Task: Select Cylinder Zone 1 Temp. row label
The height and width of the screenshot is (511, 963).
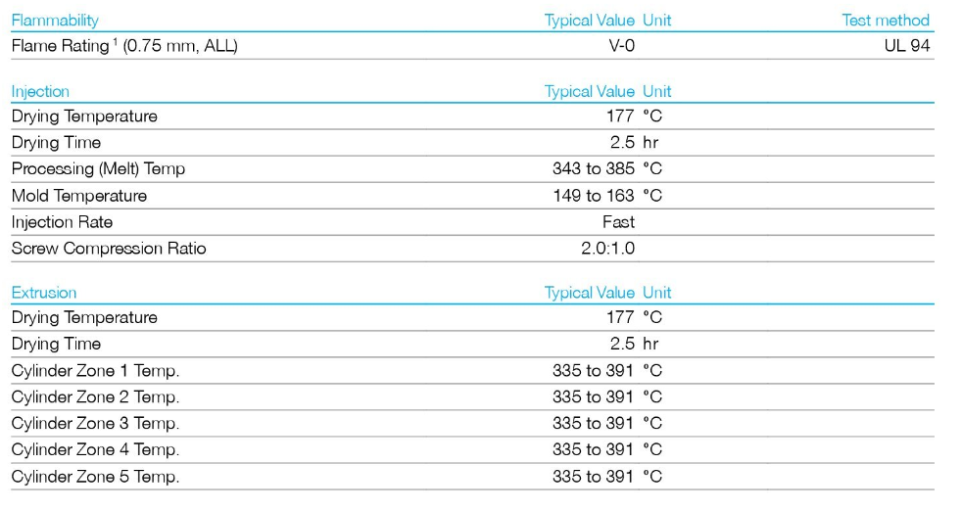Action: [95, 371]
